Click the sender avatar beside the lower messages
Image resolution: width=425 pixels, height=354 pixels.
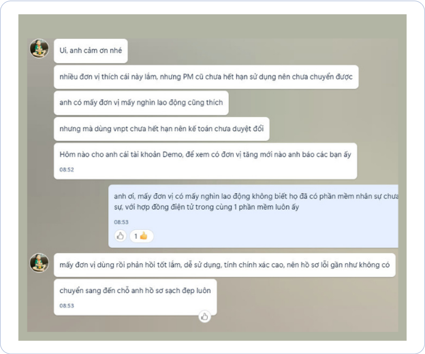[39, 263]
